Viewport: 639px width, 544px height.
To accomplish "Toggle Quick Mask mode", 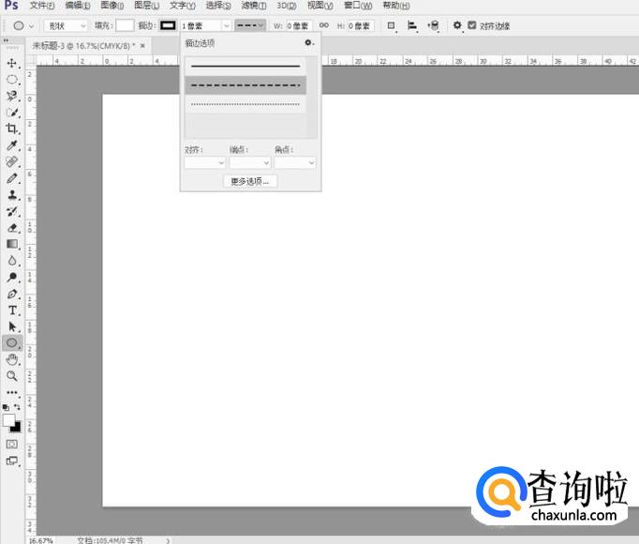I will [12, 444].
